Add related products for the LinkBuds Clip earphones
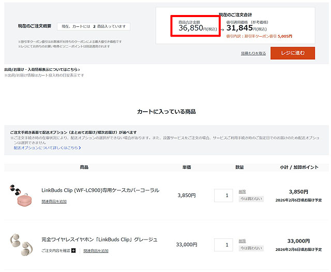 pyautogui.click(x=96, y=251)
